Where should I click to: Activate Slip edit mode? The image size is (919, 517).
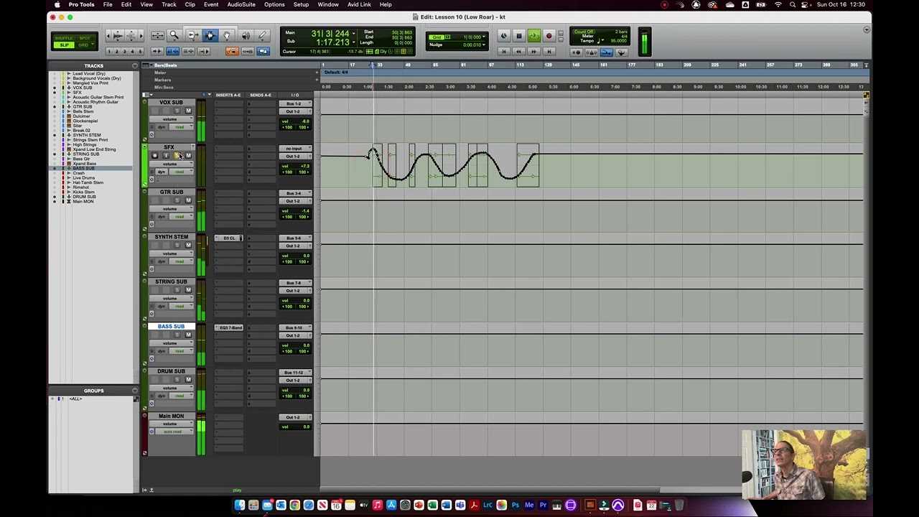click(x=64, y=45)
